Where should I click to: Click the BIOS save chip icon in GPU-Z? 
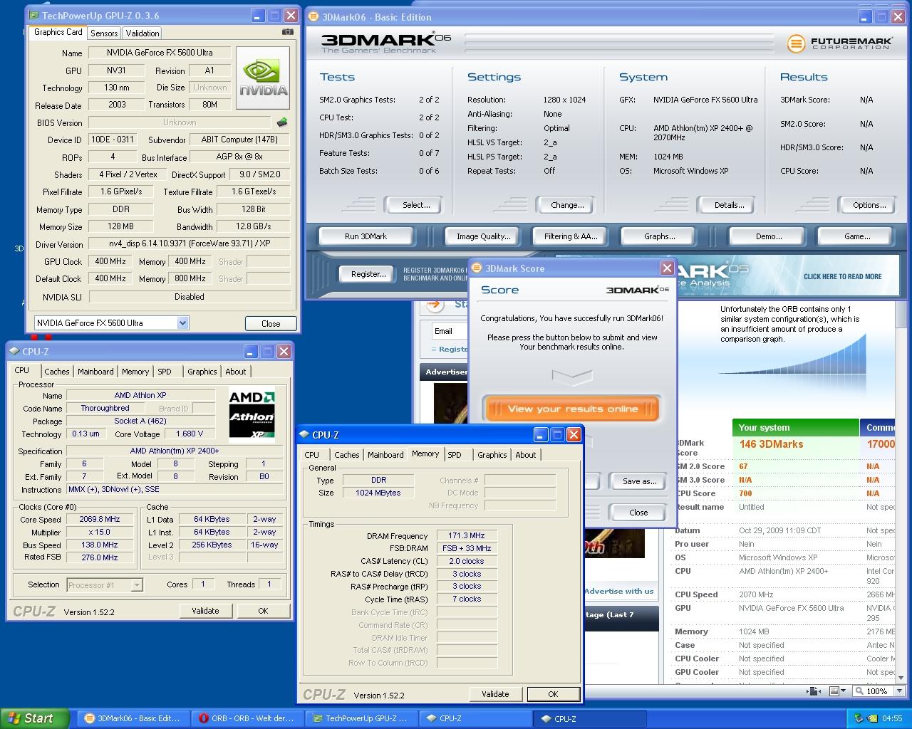click(282, 122)
